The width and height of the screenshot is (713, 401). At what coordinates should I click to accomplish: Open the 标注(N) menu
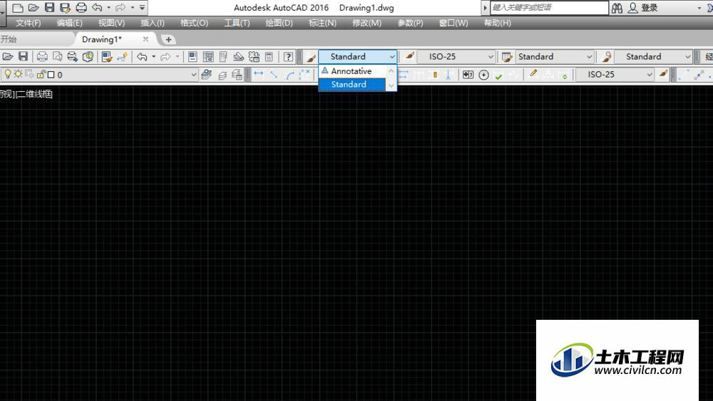click(322, 23)
